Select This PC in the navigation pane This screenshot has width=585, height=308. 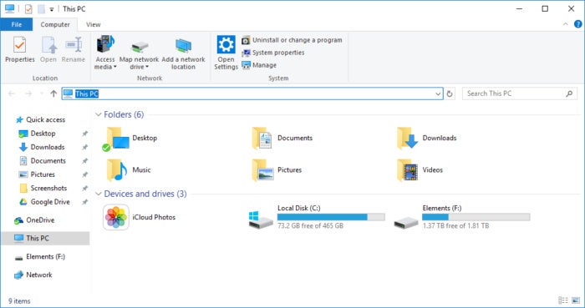45,239
